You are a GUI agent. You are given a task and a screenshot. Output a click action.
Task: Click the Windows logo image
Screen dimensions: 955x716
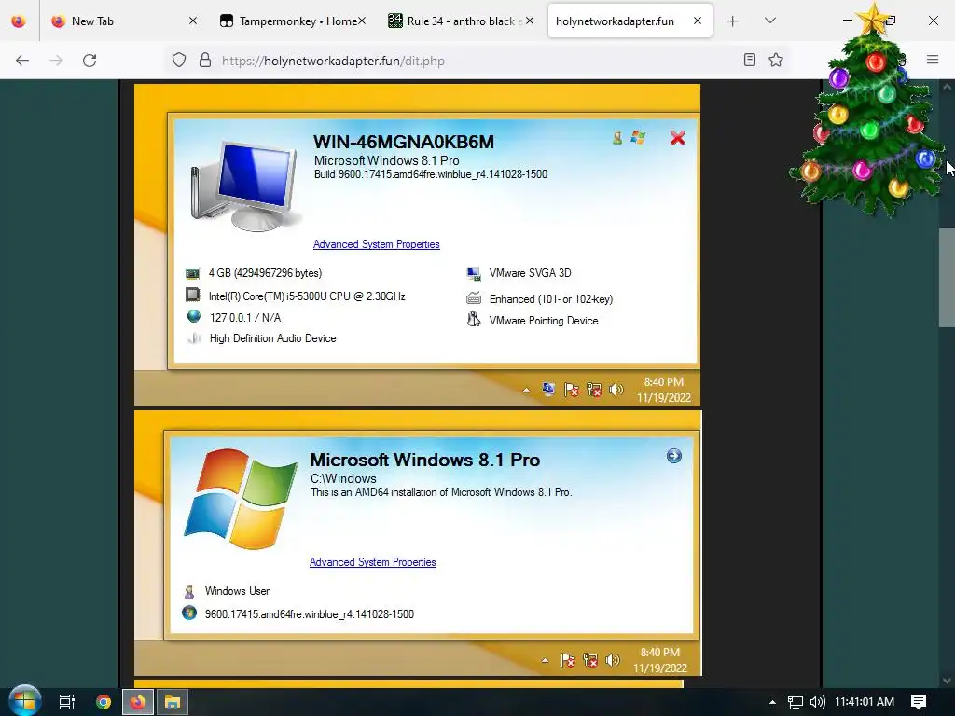pos(241,500)
